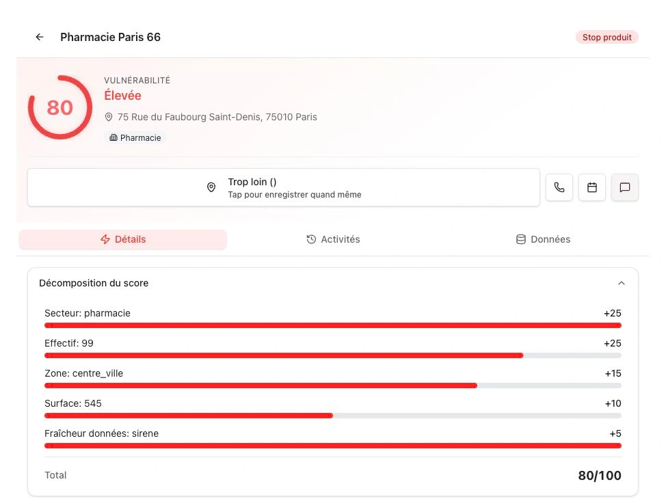Viewport: 666px width, 499px height.
Task: Click the +5 score value
Action: pyautogui.click(x=615, y=433)
